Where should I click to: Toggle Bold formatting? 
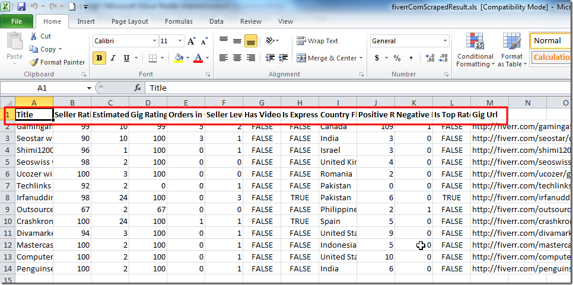(x=100, y=58)
